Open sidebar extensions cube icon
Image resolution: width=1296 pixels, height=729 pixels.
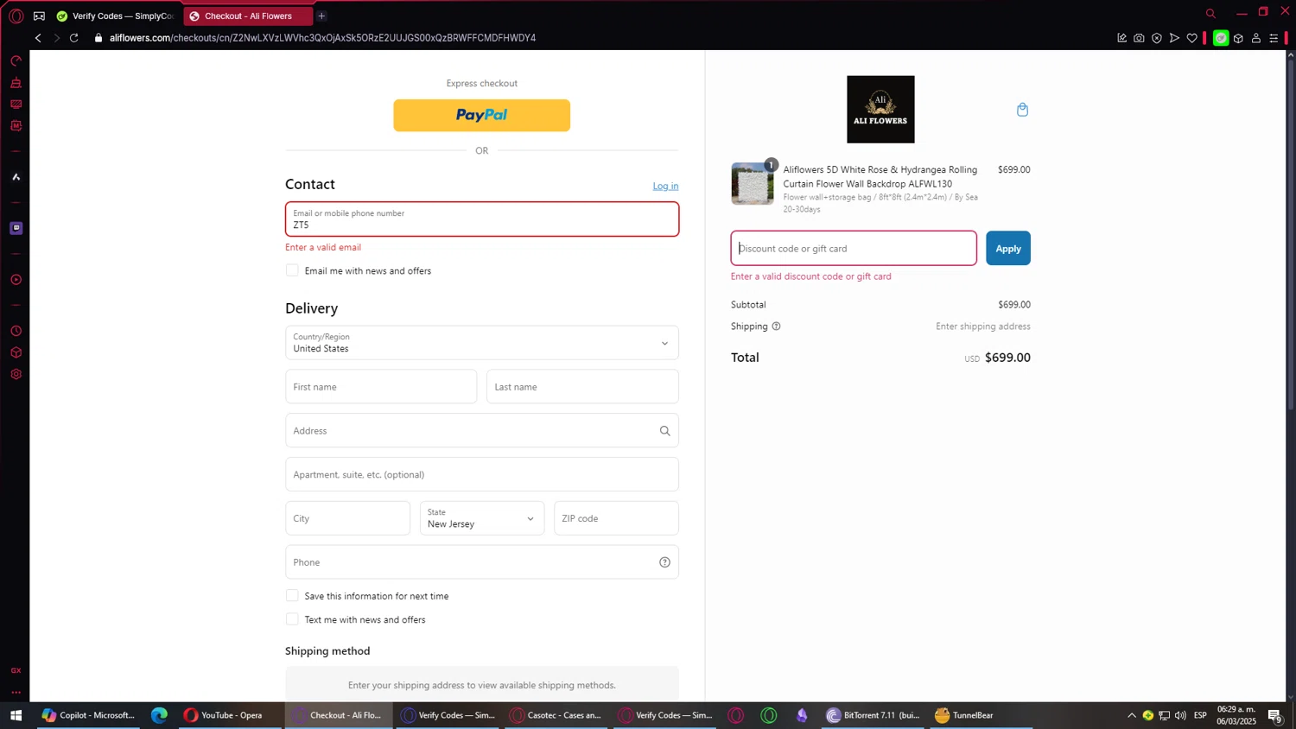[16, 352]
